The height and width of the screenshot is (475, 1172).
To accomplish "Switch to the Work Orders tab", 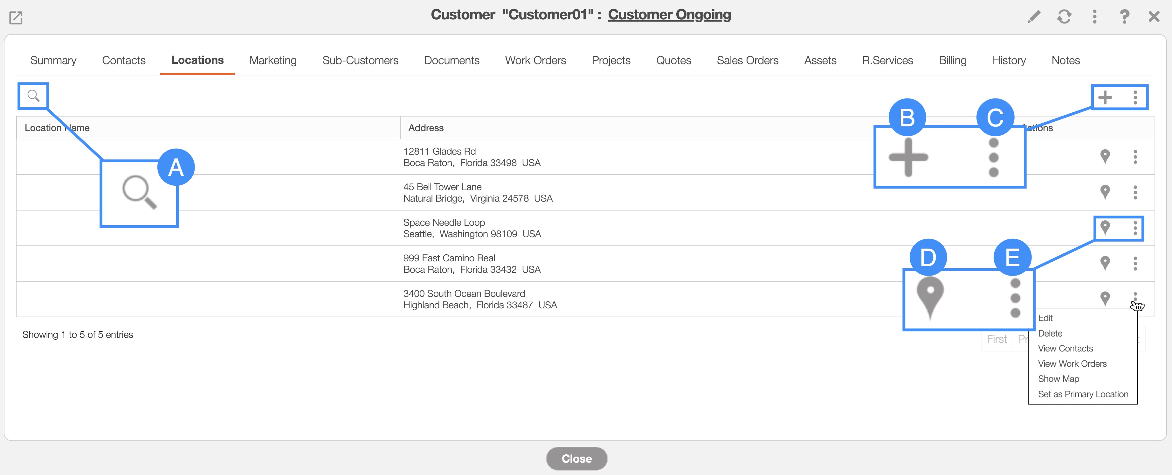I will [x=535, y=60].
